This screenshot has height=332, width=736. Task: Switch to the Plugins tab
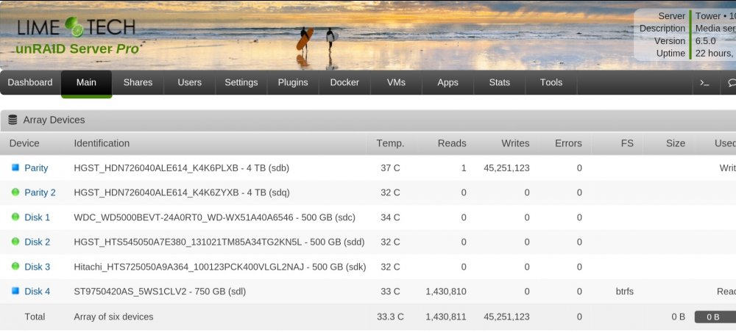293,82
